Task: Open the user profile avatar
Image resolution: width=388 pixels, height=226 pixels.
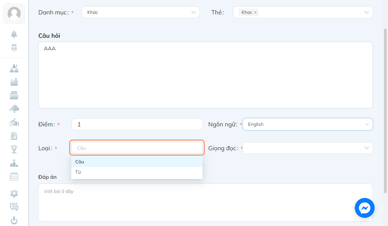Action: tap(14, 13)
